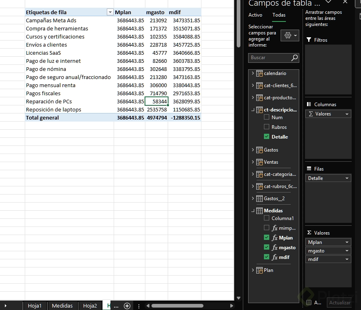The width and height of the screenshot is (361, 310).
Task: Open the Hoja2 sheet tab
Action: [90, 306]
